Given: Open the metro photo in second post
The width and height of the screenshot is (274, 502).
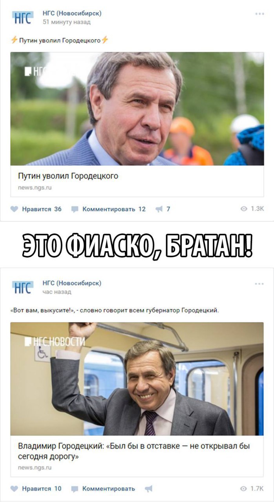Looking at the screenshot, I should [x=137, y=379].
